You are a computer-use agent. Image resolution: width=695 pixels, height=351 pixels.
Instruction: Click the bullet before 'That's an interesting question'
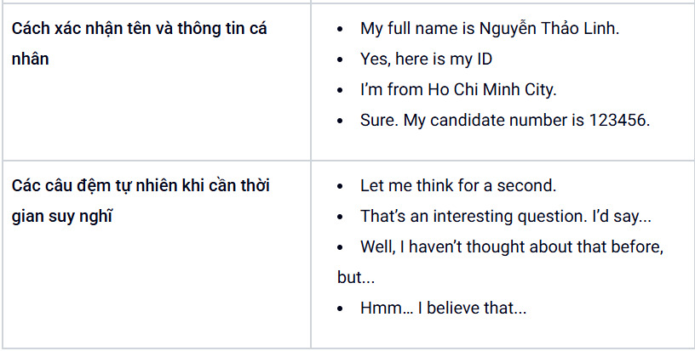pos(340,217)
